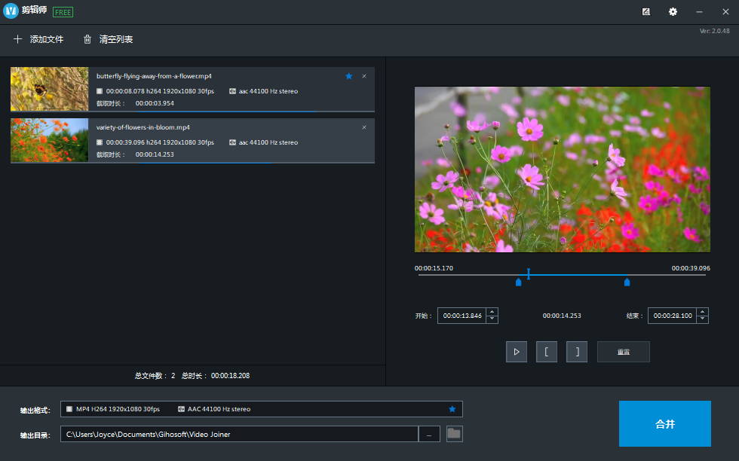The width and height of the screenshot is (739, 461).
Task: Set clip end with right bracket button
Action: coord(577,352)
